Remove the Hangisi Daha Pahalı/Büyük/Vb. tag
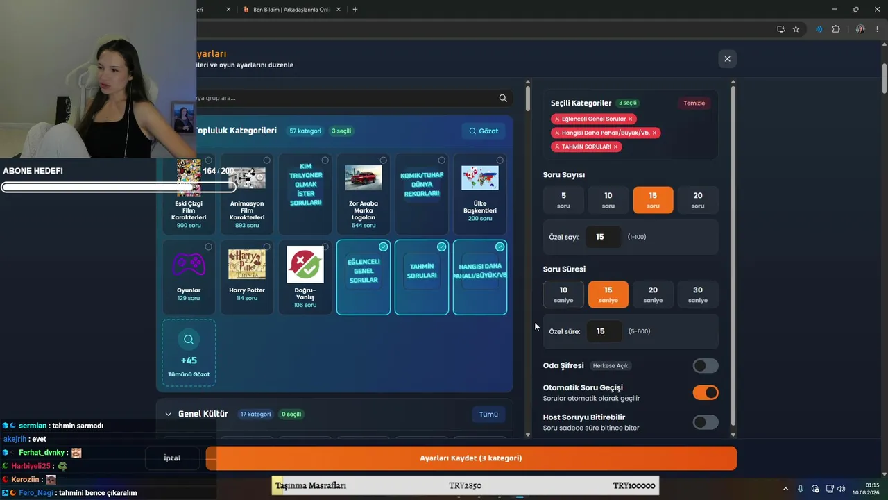Image resolution: width=888 pixels, height=500 pixels. [654, 133]
